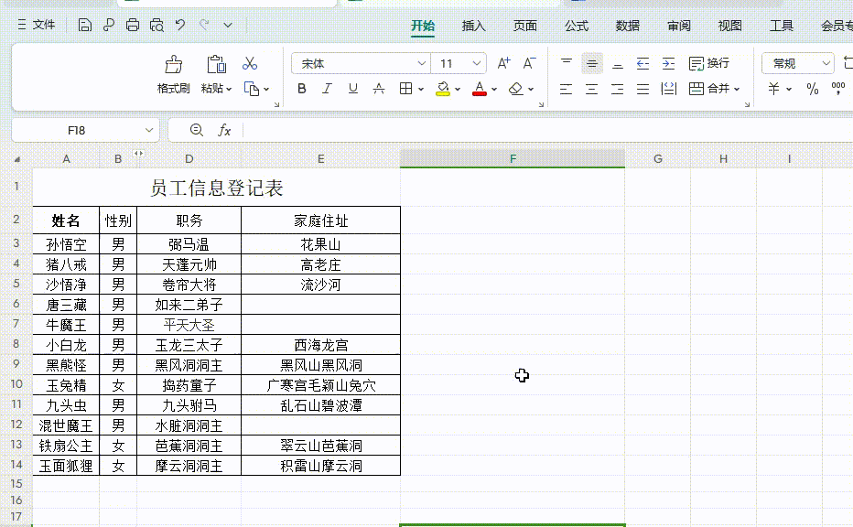The image size is (853, 527).
Task: Apply currency (¥) number format
Action: [773, 89]
